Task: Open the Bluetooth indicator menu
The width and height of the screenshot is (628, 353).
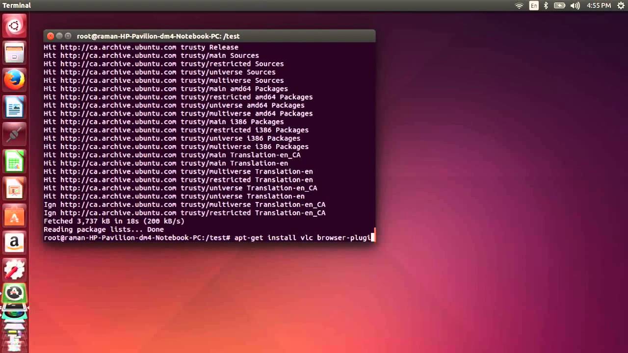Action: (x=546, y=5)
